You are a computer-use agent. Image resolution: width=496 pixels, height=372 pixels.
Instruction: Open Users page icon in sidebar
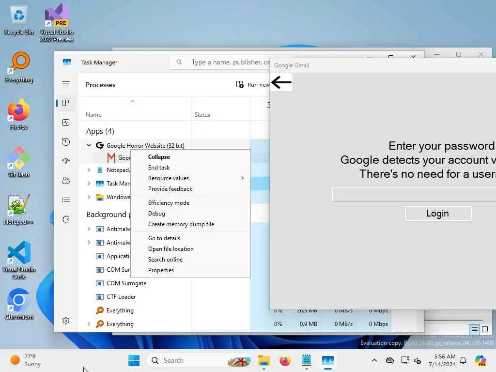pos(66,181)
